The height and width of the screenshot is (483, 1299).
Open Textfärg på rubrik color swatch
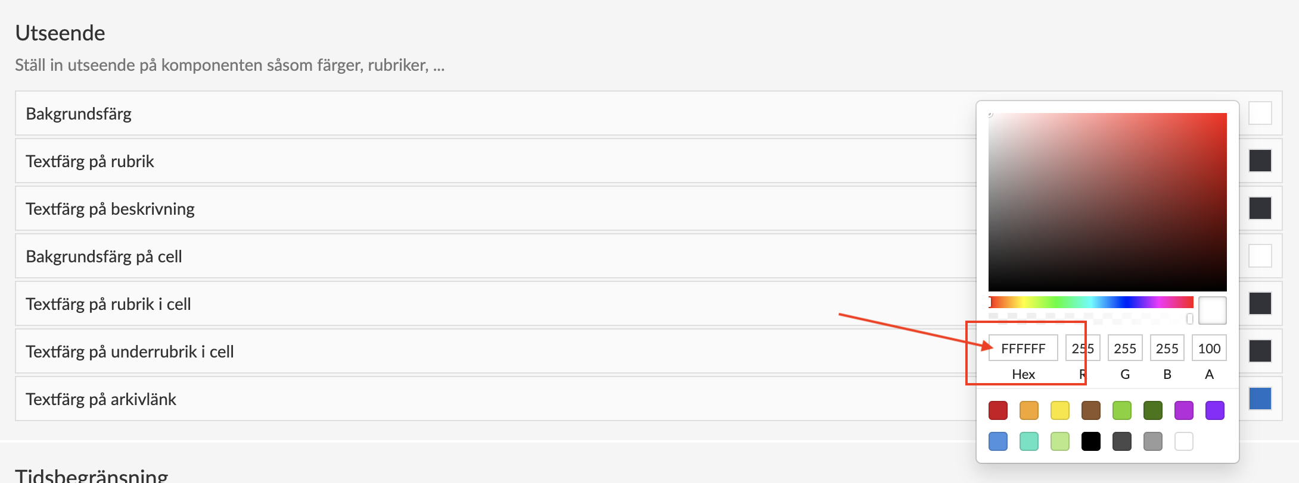pos(1260,161)
